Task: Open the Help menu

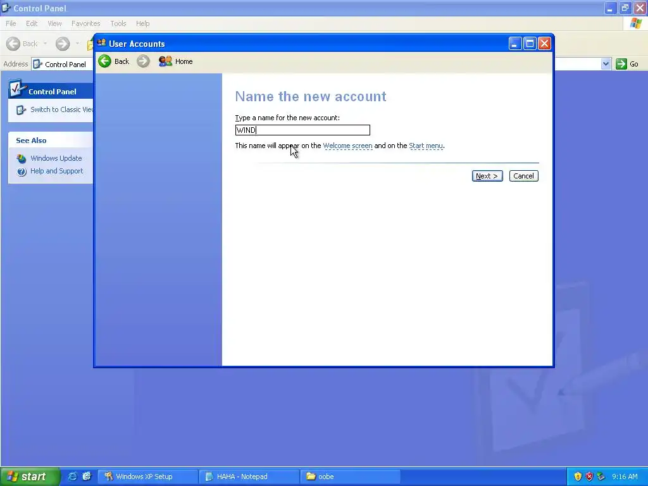Action: 142,23
